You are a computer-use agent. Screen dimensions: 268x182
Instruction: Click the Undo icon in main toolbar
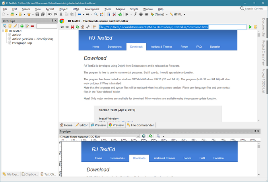point(50,14)
